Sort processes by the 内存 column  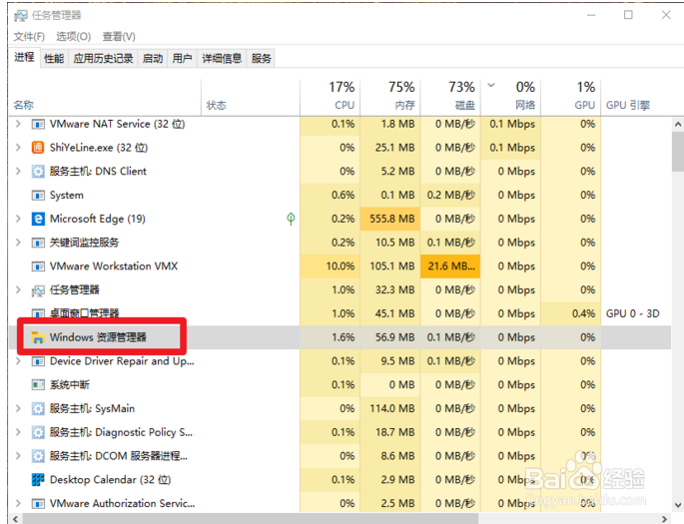click(x=390, y=97)
